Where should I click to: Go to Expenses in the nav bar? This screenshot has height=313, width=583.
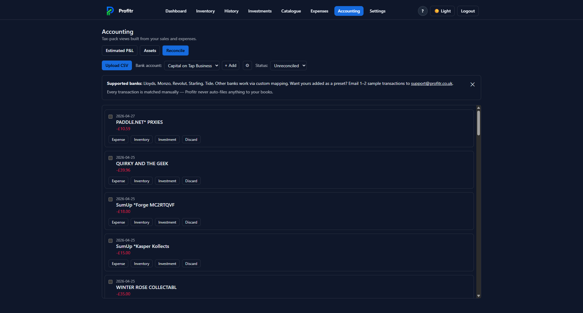(x=319, y=11)
